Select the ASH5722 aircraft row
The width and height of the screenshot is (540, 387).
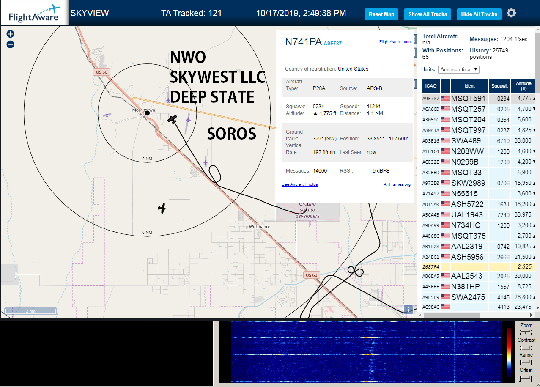[x=479, y=204]
